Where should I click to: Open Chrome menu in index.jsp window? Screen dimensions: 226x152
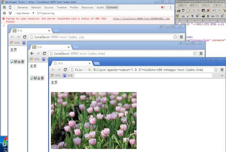pos(181,37)
